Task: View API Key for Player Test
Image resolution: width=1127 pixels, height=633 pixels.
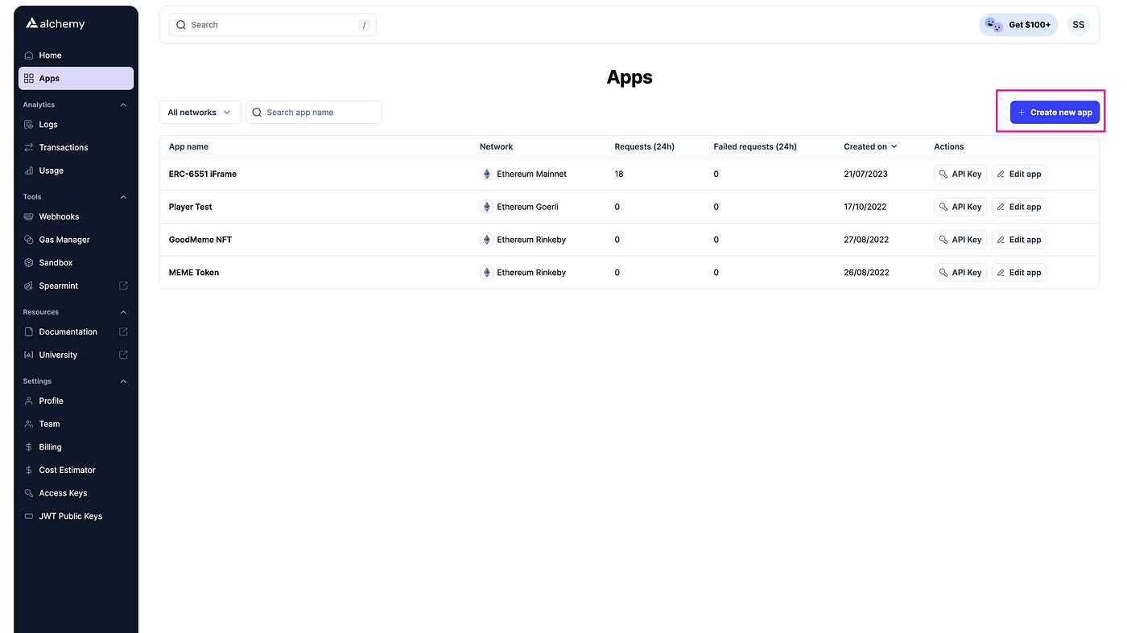Action: click(x=960, y=207)
